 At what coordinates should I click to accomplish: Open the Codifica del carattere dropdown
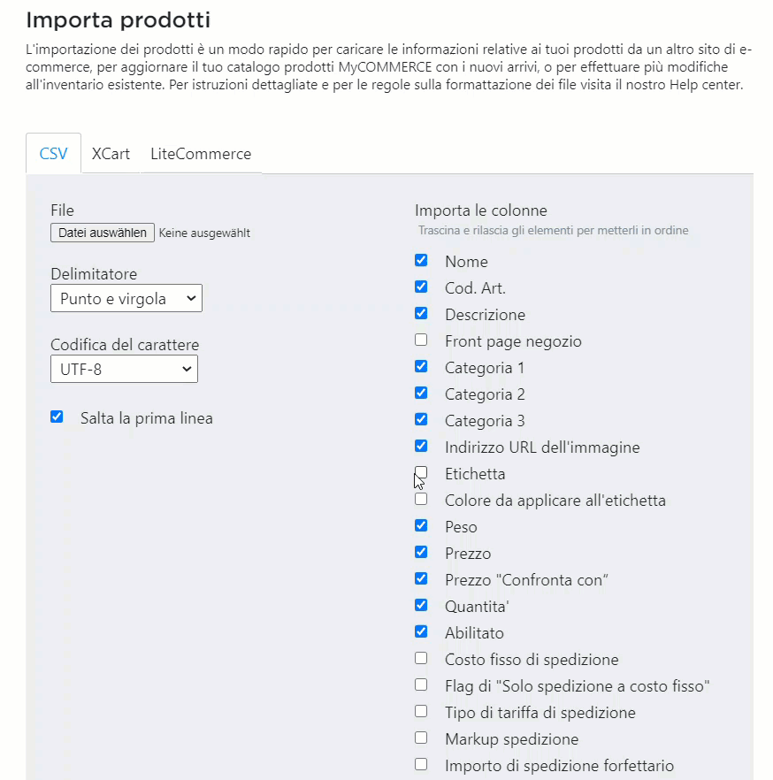(x=125, y=369)
